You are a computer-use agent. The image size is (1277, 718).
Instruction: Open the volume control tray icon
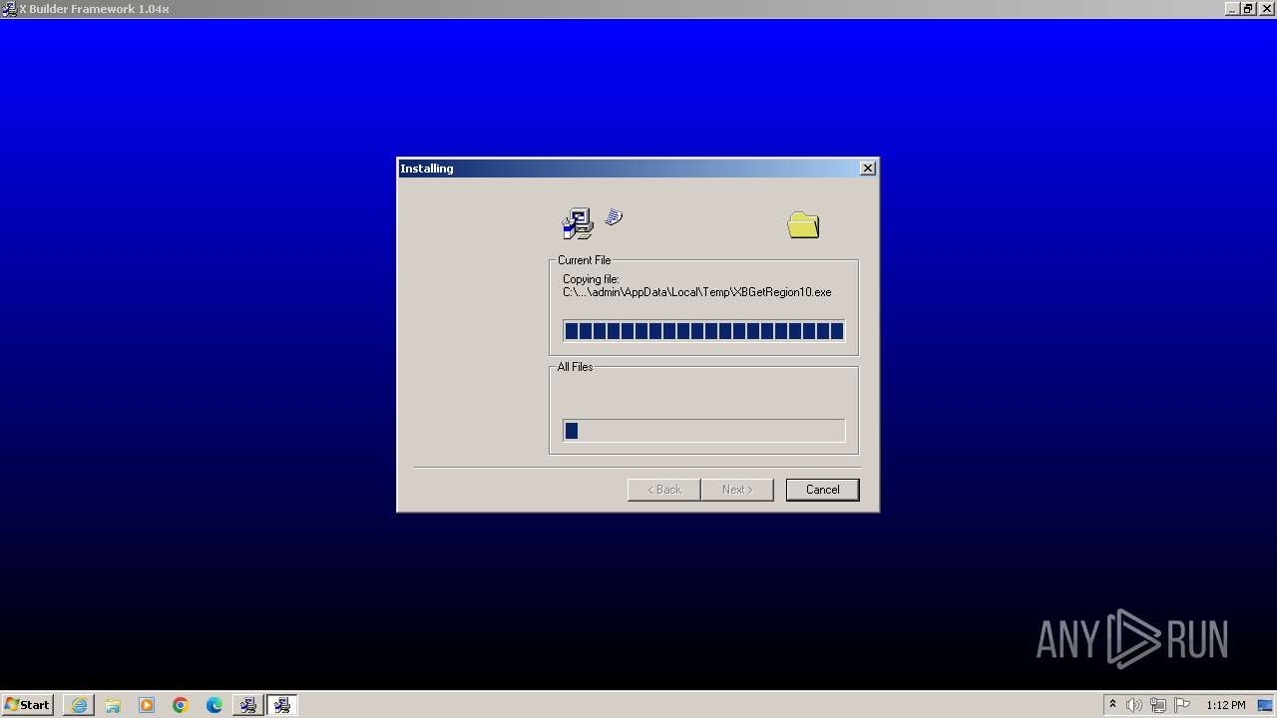click(1134, 705)
